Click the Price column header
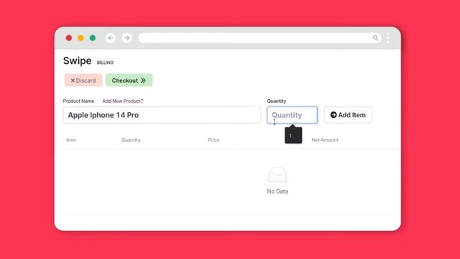Screen dimensions: 460x259 213,140
